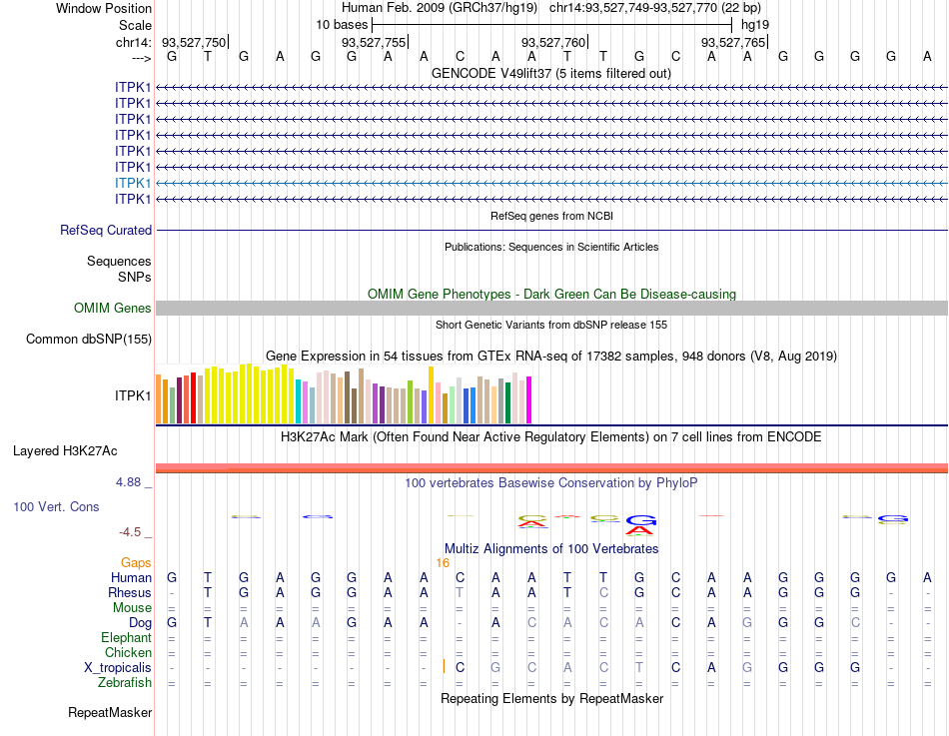This screenshot has width=949, height=736.
Task: Click the SNPs track label
Action: [135, 277]
